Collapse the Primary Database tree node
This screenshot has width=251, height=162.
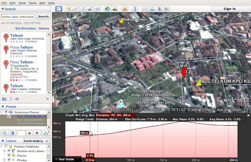click(2, 146)
